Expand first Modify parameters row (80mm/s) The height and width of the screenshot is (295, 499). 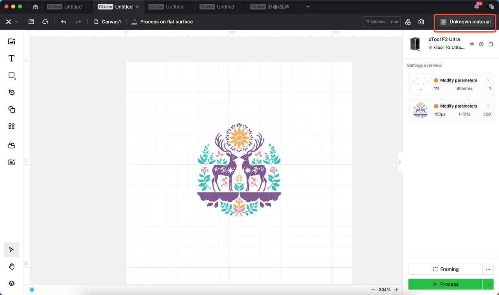[451, 84]
